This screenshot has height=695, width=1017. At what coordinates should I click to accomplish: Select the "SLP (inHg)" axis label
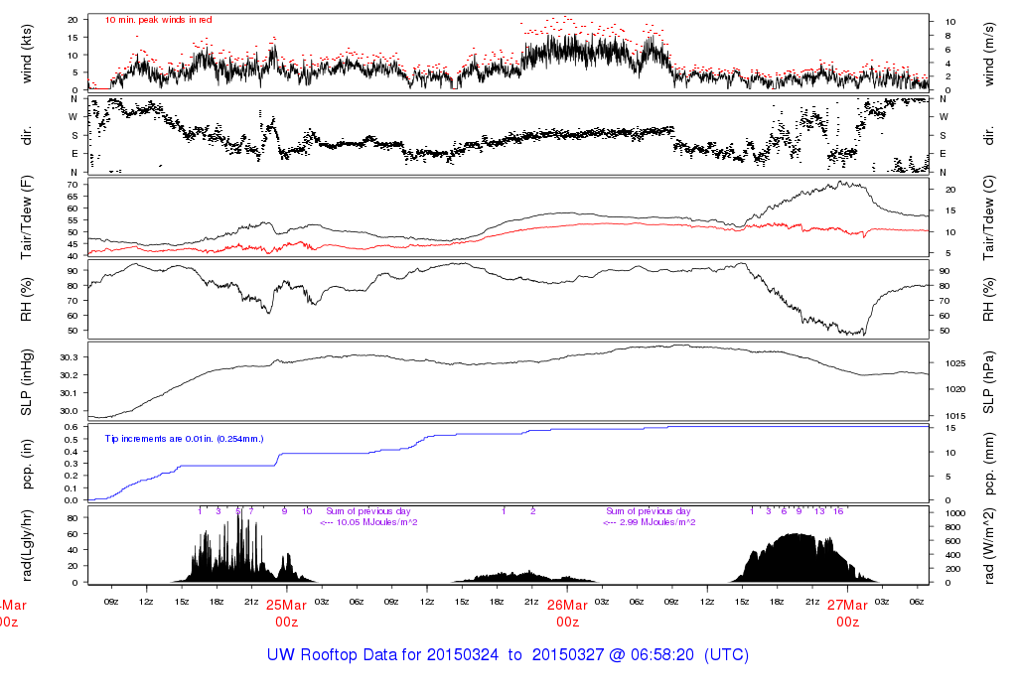27,382
